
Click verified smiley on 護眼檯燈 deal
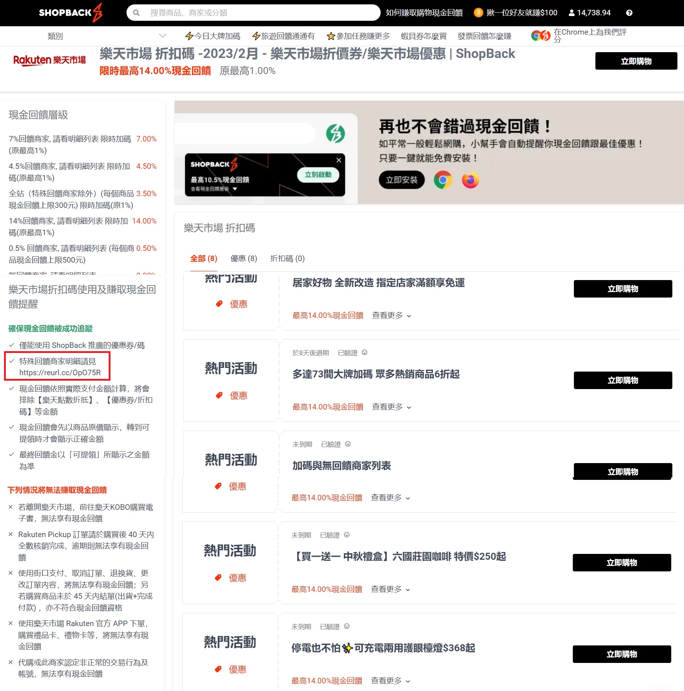347,626
